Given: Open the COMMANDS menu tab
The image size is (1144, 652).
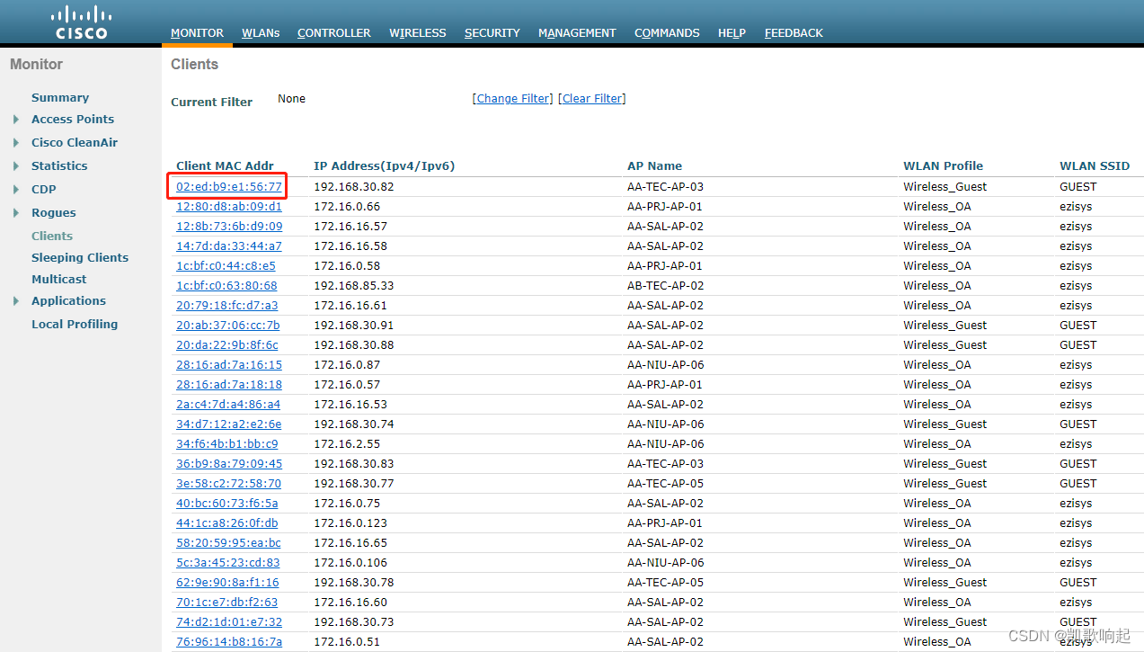Looking at the screenshot, I should click(x=667, y=32).
